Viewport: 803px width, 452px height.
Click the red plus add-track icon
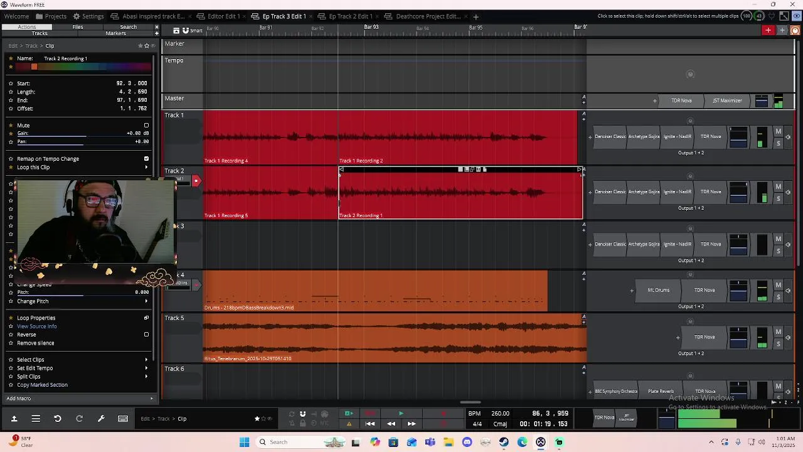click(x=768, y=30)
